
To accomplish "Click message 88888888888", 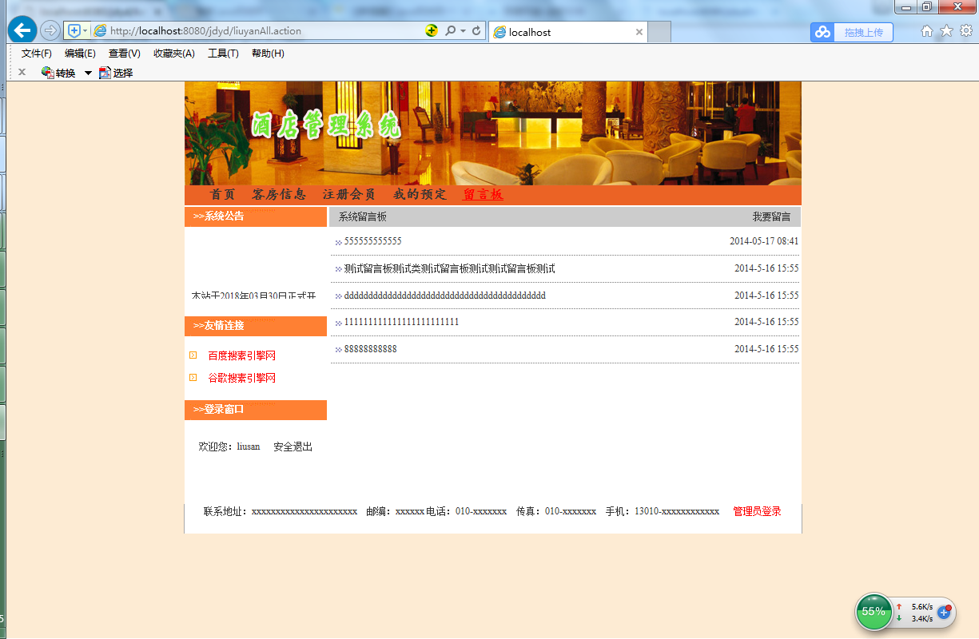I will (371, 349).
